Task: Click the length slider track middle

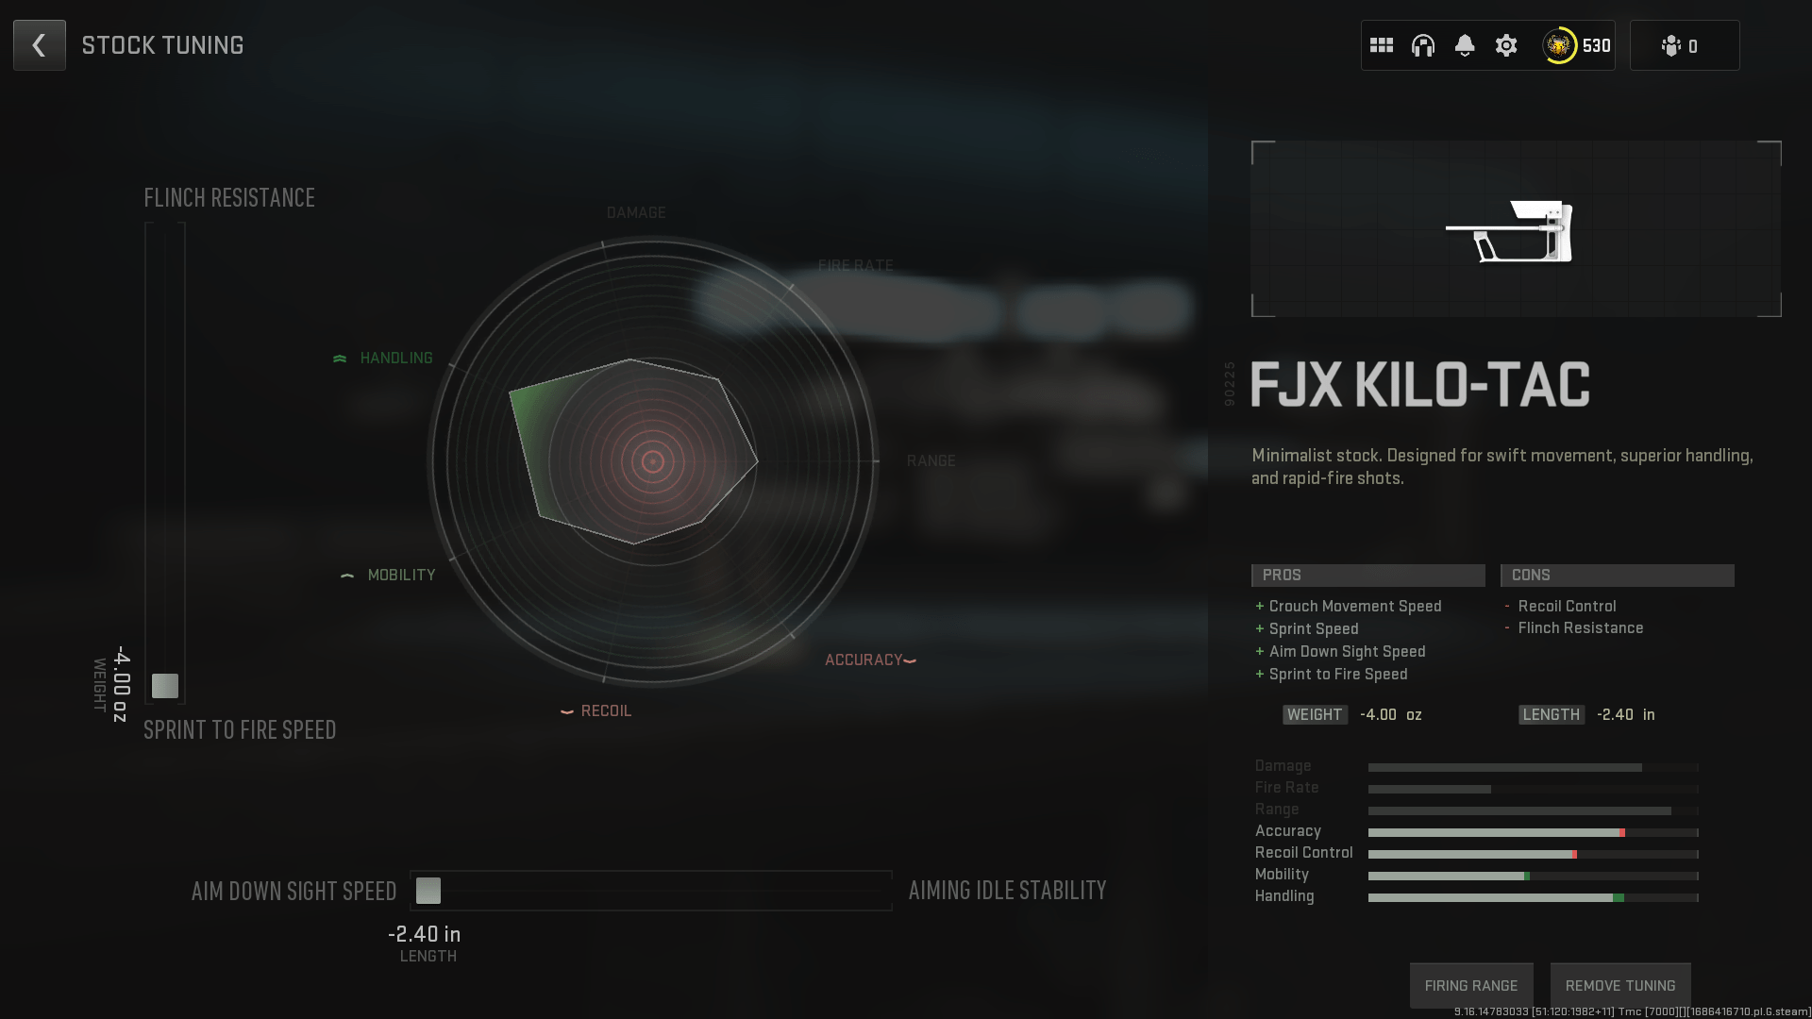Action: pos(651,891)
